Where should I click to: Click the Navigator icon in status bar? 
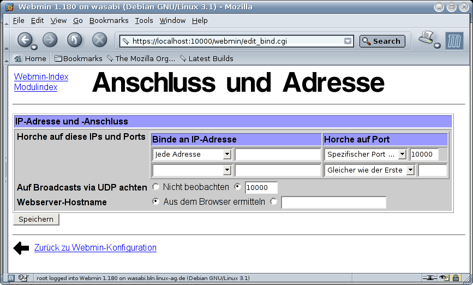[x=10, y=278]
